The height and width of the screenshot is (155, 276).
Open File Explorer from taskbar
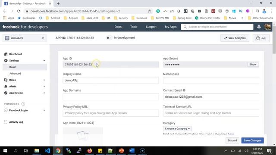tap(37, 151)
